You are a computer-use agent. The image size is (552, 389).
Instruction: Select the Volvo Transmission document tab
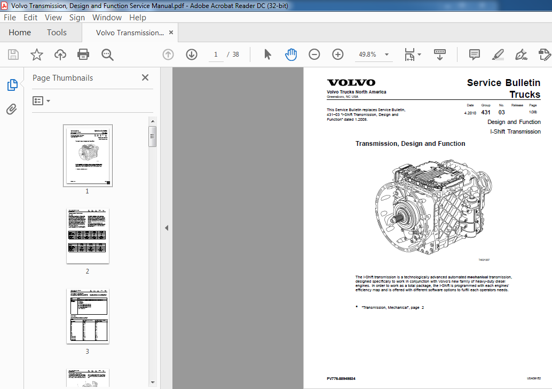(130, 33)
